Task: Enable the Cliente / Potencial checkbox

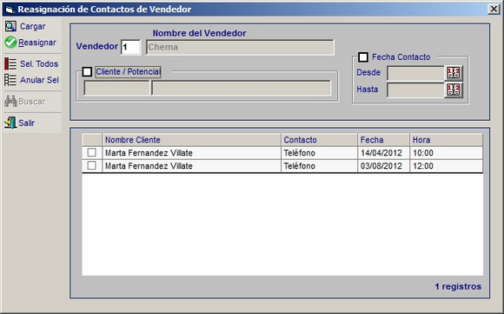Action: point(87,71)
